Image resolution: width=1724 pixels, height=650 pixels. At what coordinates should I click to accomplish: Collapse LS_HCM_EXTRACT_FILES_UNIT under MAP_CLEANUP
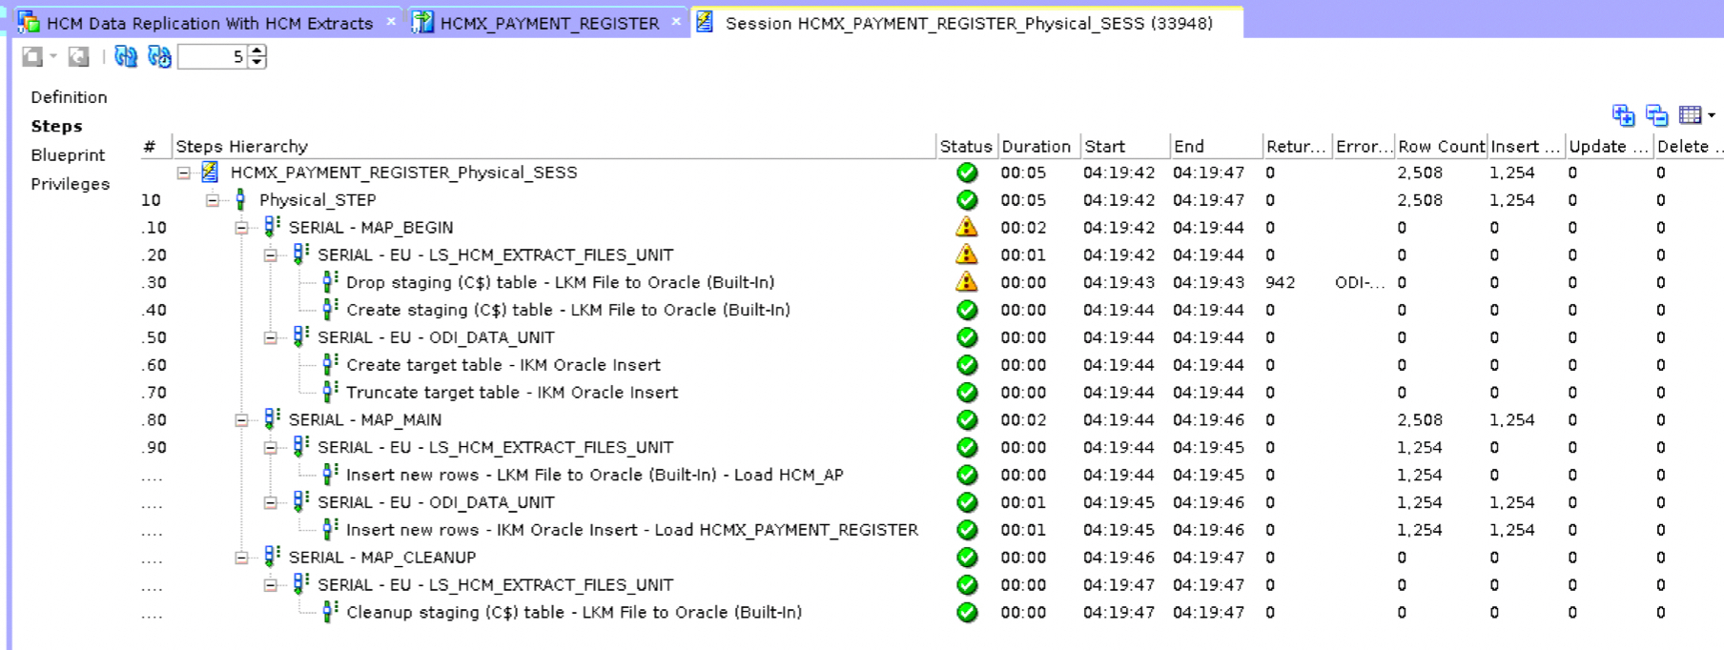(x=271, y=585)
